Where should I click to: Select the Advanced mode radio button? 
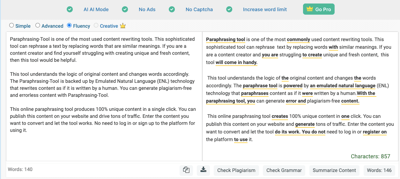(x=38, y=25)
